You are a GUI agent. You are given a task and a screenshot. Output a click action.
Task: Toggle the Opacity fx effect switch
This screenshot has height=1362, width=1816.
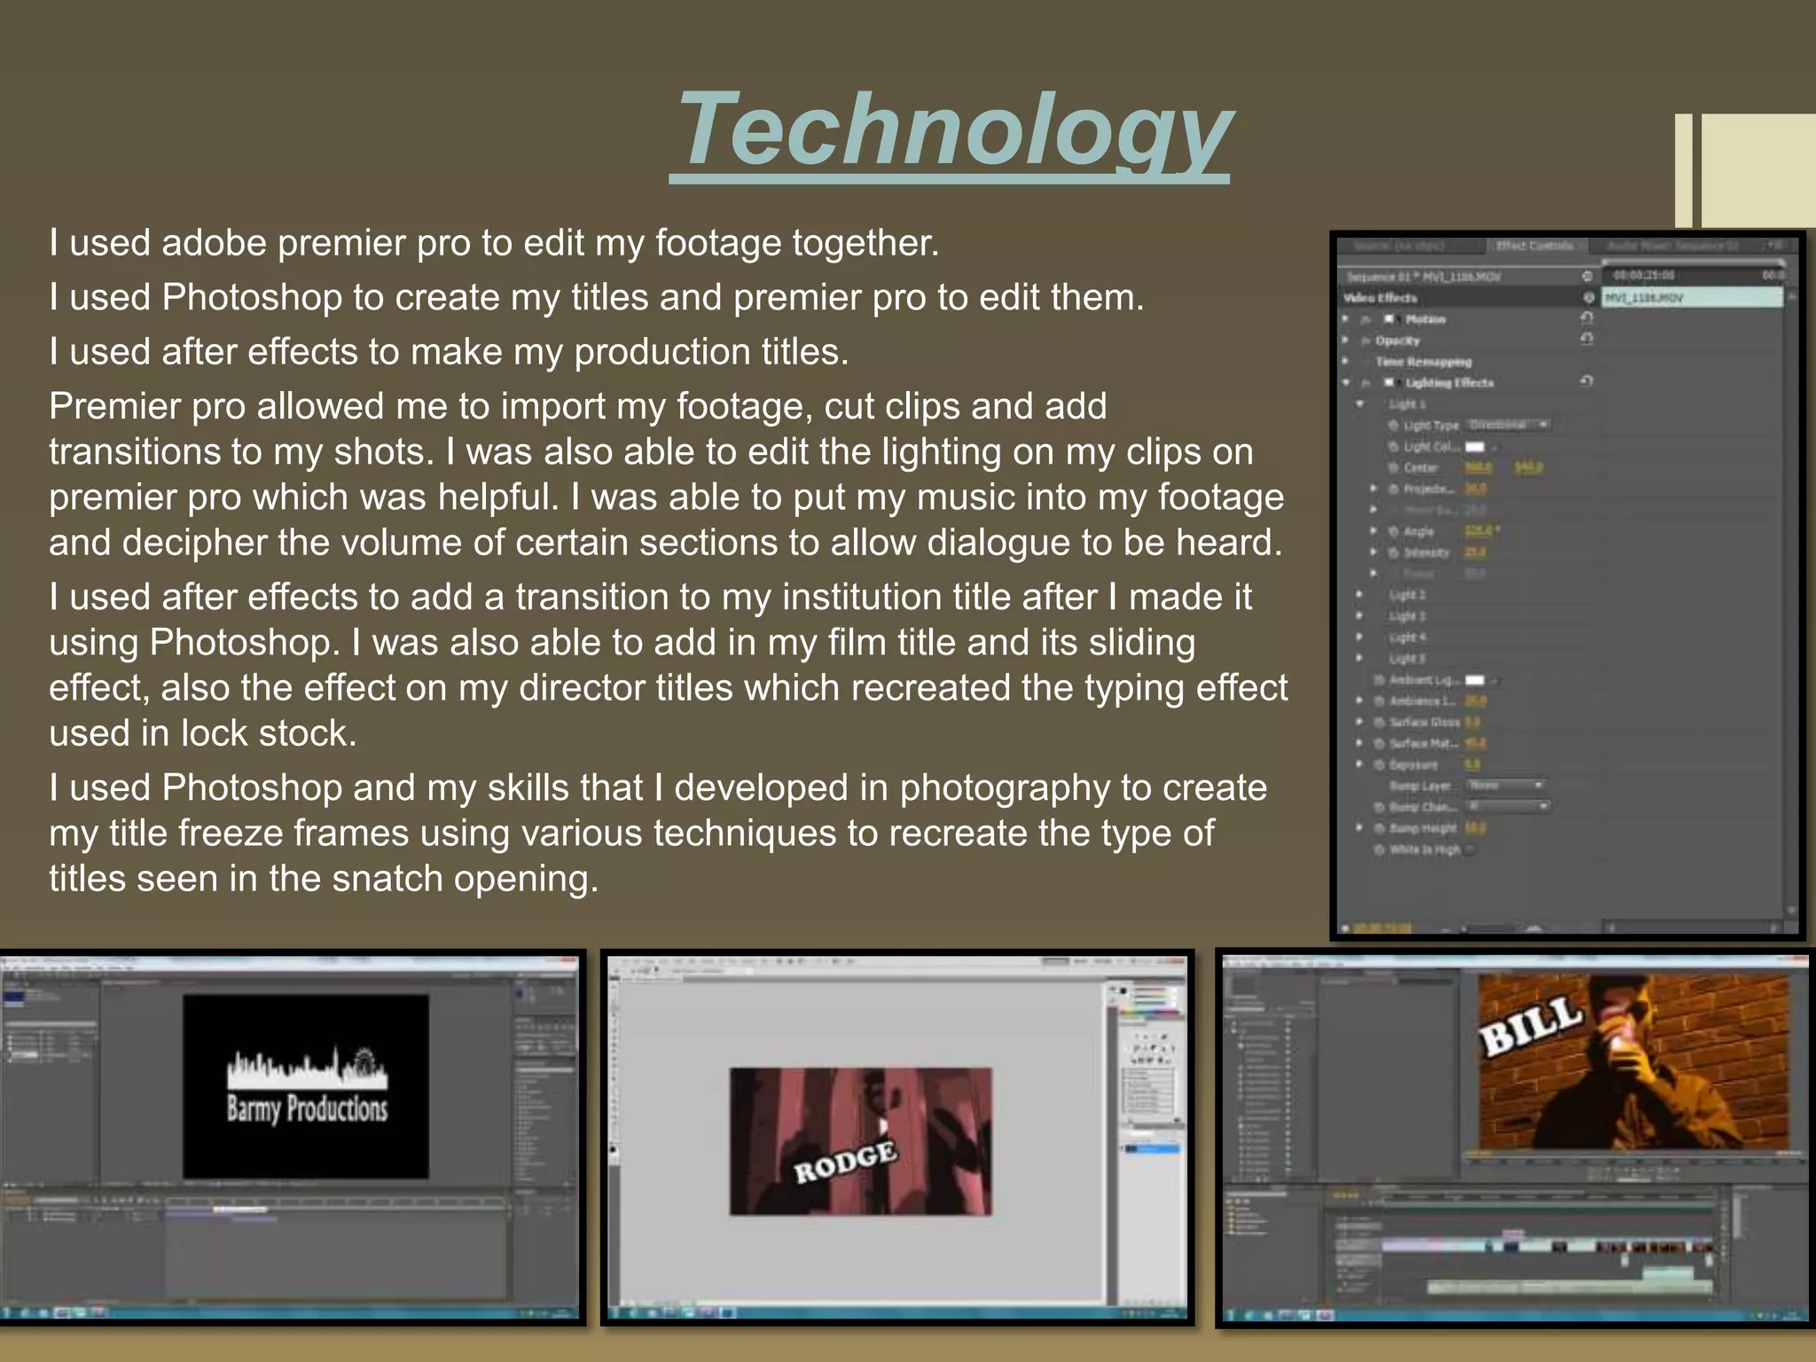point(1366,340)
